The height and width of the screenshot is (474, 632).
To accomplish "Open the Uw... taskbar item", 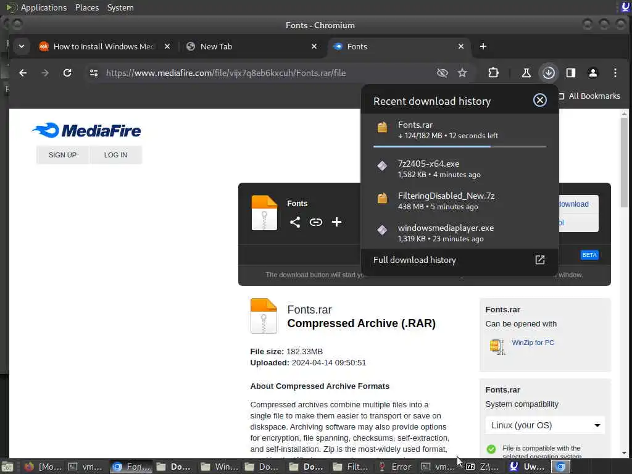I will (x=527, y=467).
